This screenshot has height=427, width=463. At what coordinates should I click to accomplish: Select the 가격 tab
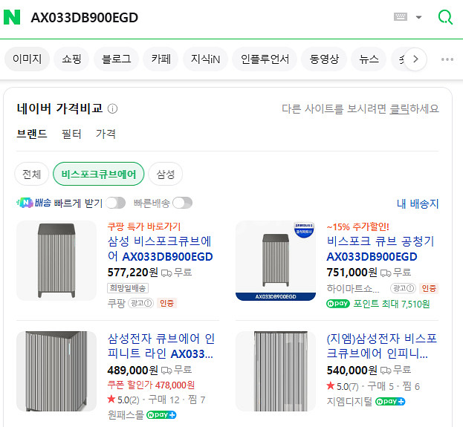106,134
